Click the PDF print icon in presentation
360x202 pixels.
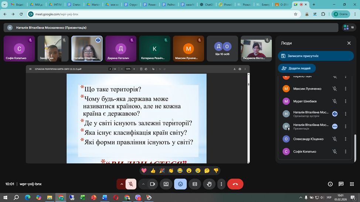pyautogui.click(x=240, y=69)
